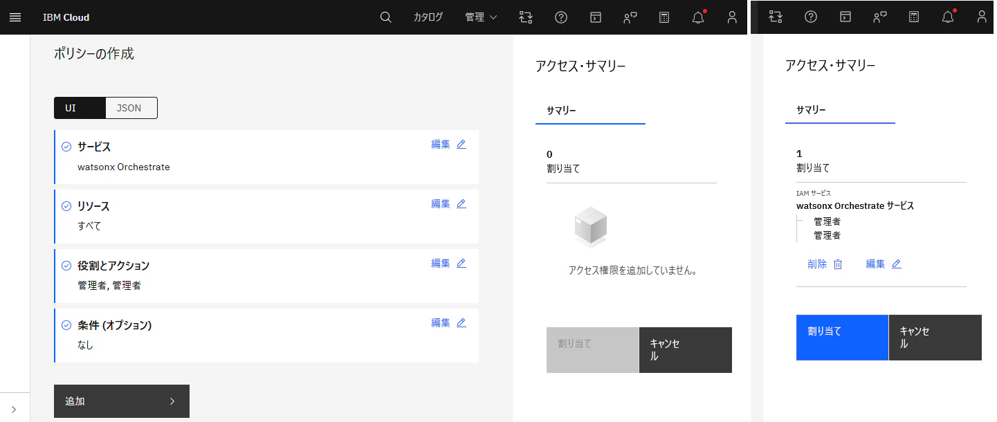Open the hamburger navigation menu

click(x=15, y=17)
